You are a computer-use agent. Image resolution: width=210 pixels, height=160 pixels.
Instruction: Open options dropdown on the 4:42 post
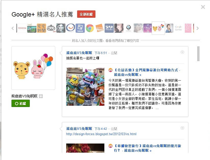182,128
